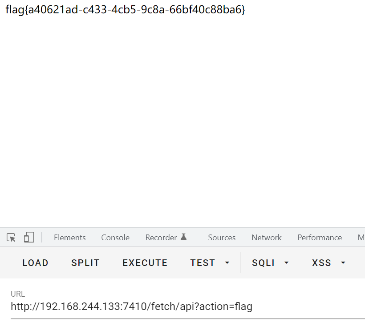Click the SPLIT button

pos(85,263)
